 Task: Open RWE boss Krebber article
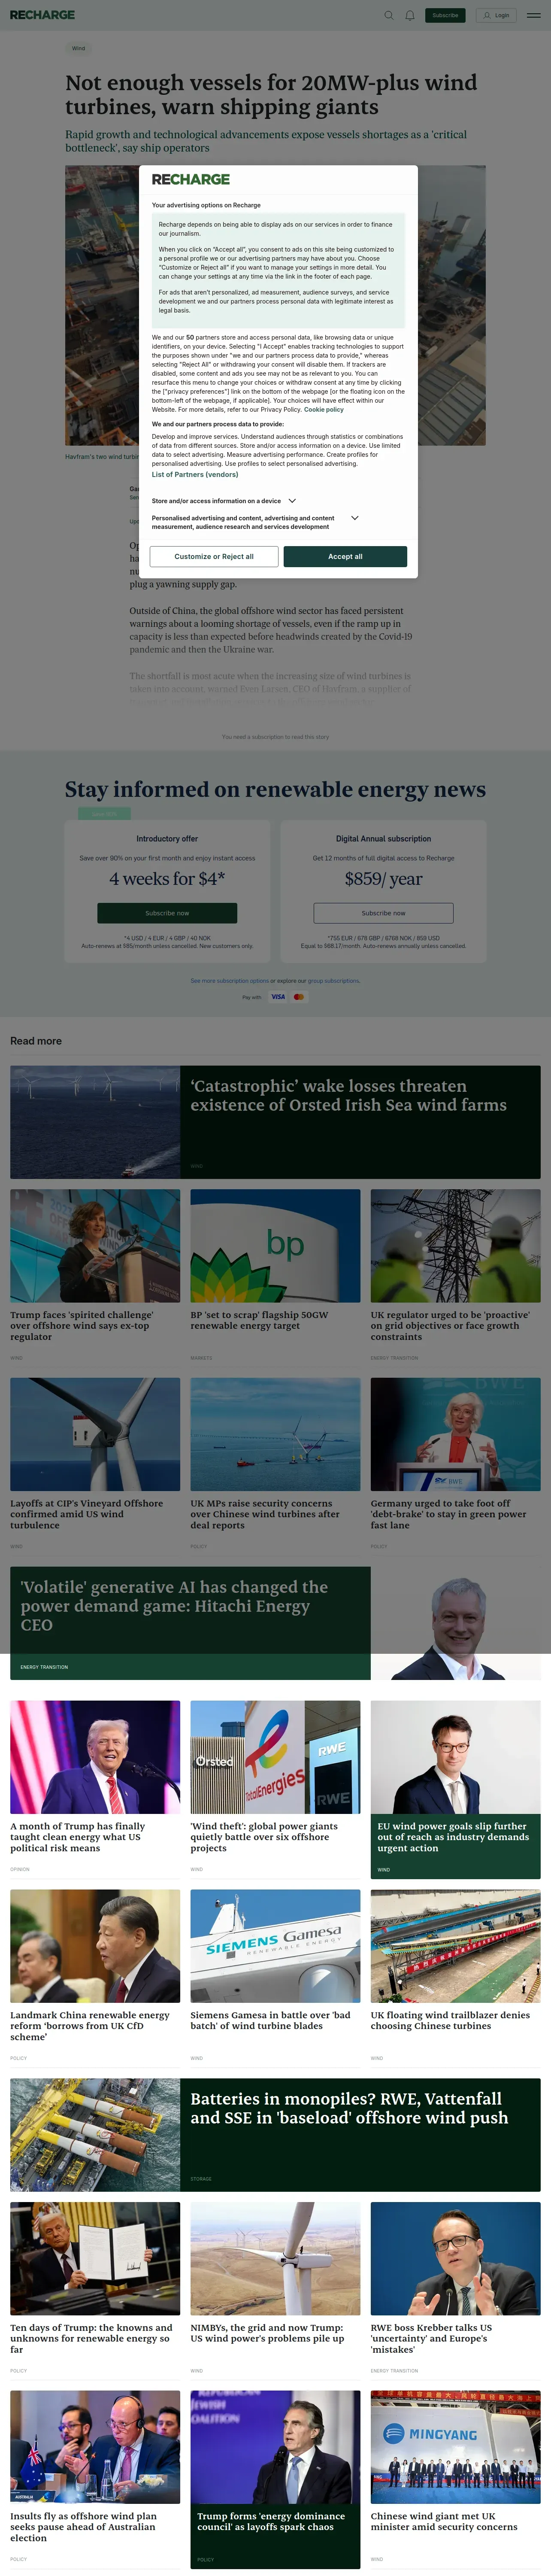point(431,2338)
